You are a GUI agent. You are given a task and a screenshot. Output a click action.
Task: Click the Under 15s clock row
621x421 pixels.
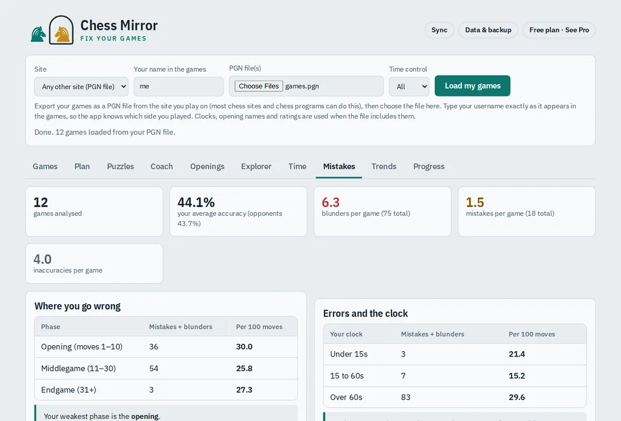[454, 354]
